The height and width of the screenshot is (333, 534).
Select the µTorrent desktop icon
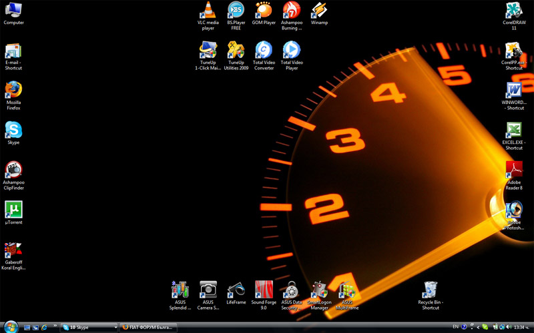pyautogui.click(x=13, y=210)
